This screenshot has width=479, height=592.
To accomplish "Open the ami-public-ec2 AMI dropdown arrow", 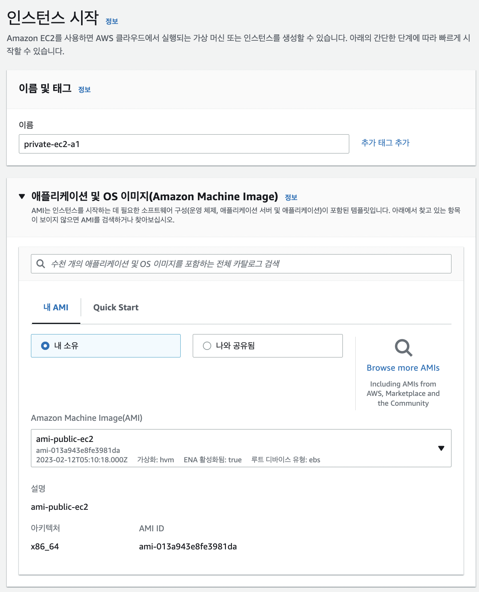I will point(441,448).
